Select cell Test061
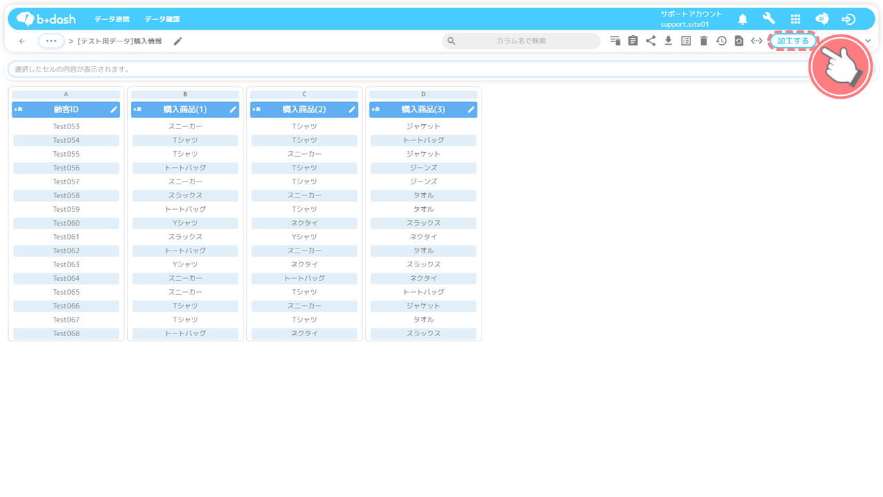Viewport: 883px width, 497px height. pos(66,237)
